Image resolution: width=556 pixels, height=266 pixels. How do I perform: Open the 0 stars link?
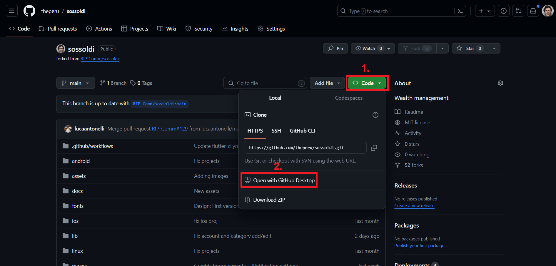(407, 144)
